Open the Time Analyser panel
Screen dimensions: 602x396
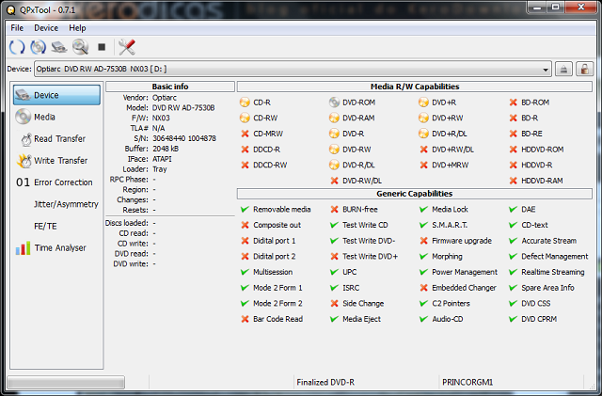pyautogui.click(x=56, y=247)
